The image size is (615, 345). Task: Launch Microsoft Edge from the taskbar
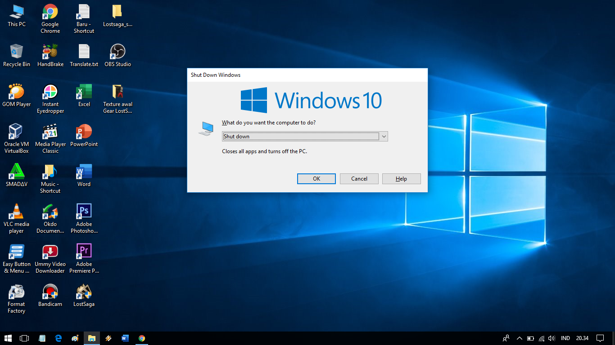(x=59, y=338)
